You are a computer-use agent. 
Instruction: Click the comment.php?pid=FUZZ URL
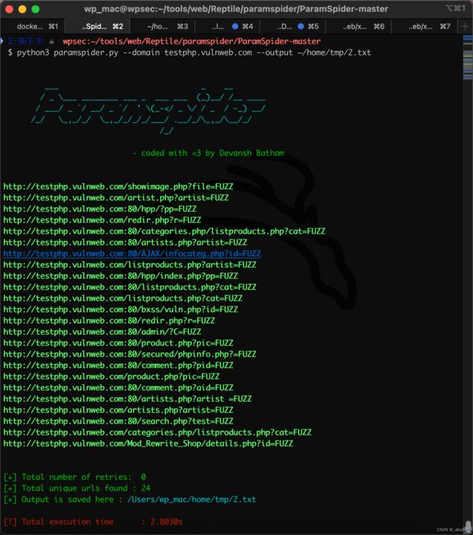point(119,365)
